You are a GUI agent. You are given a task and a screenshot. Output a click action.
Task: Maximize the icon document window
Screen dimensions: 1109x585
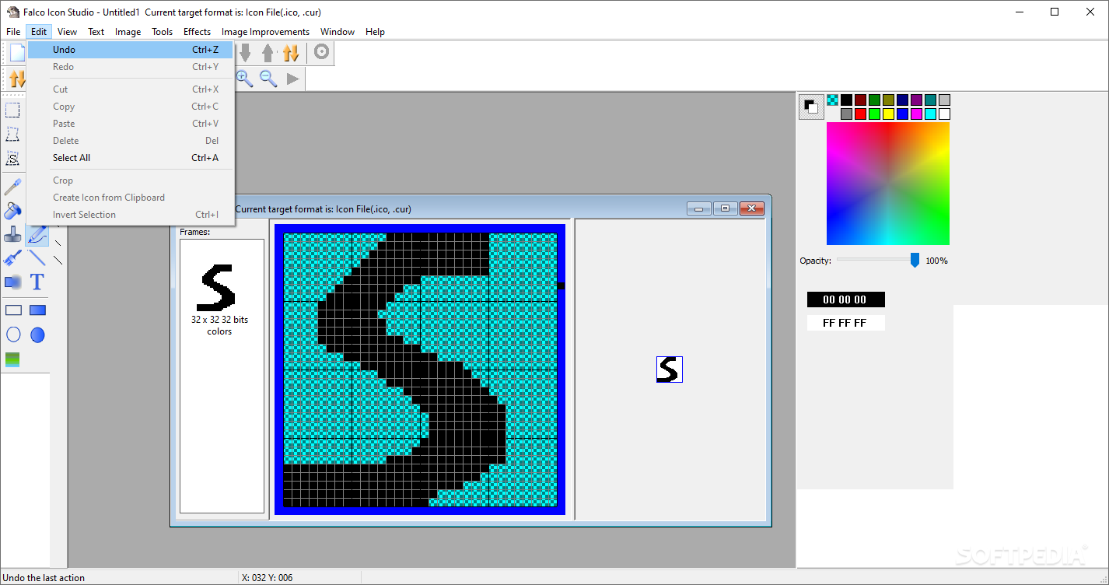[726, 208]
